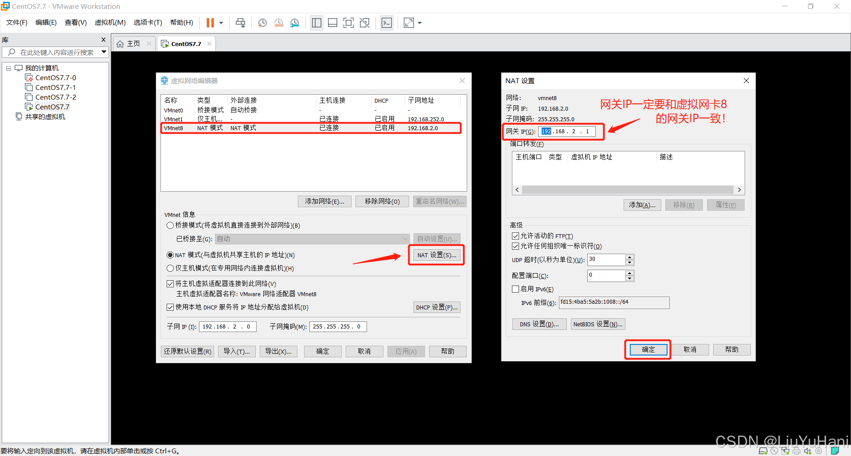Image resolution: width=851 pixels, height=456 pixels.
Task: Click the console view toolbar icon
Action: (386, 23)
